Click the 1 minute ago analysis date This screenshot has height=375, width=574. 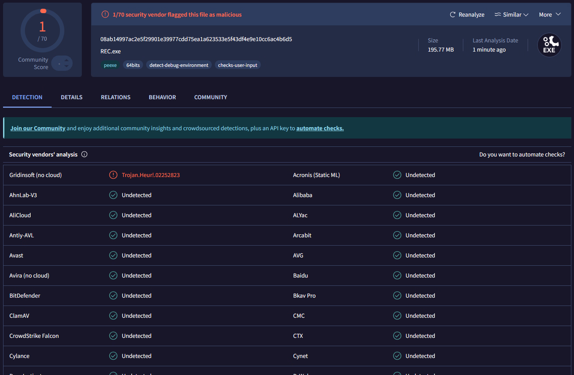click(x=489, y=49)
